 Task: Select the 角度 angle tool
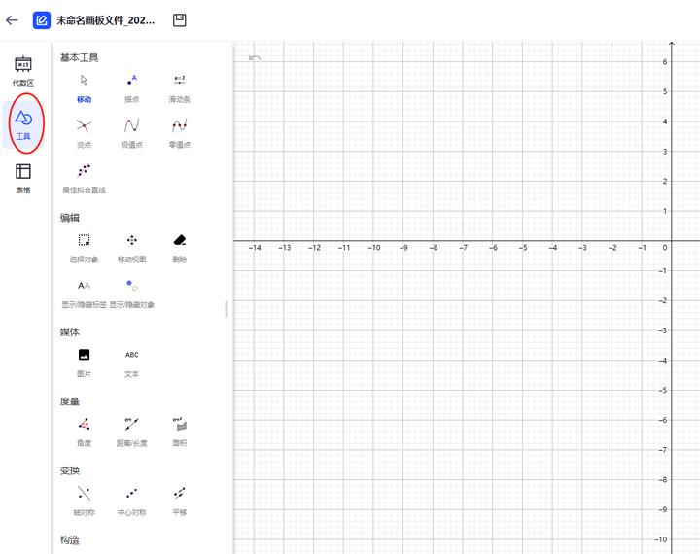click(x=84, y=433)
